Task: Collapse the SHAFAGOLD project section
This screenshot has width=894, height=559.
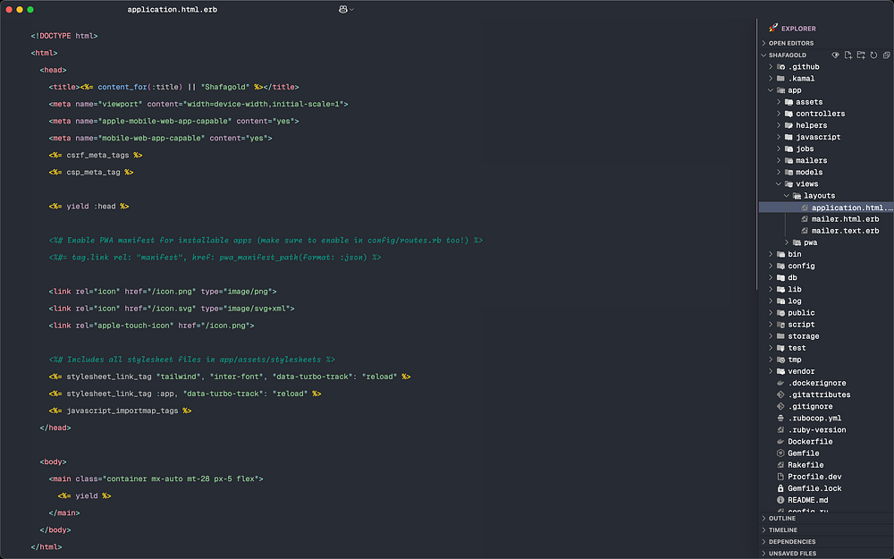Action: 764,55
